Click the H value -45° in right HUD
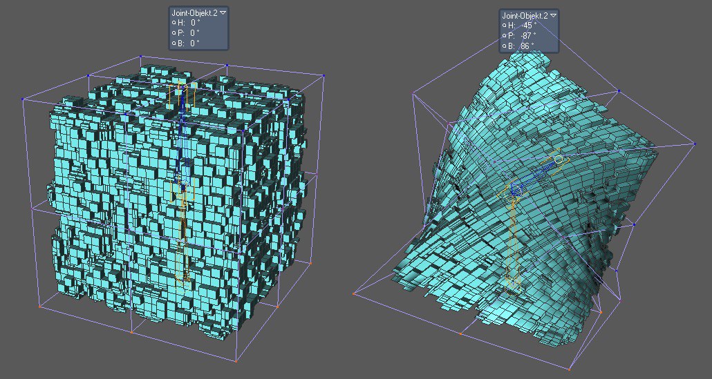The height and width of the screenshot is (379, 712). [527, 25]
